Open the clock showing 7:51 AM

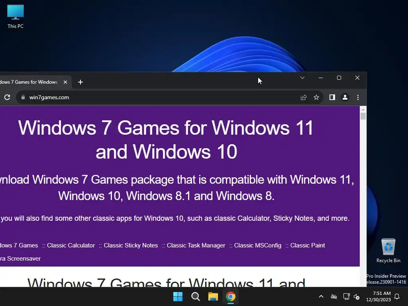(379, 296)
